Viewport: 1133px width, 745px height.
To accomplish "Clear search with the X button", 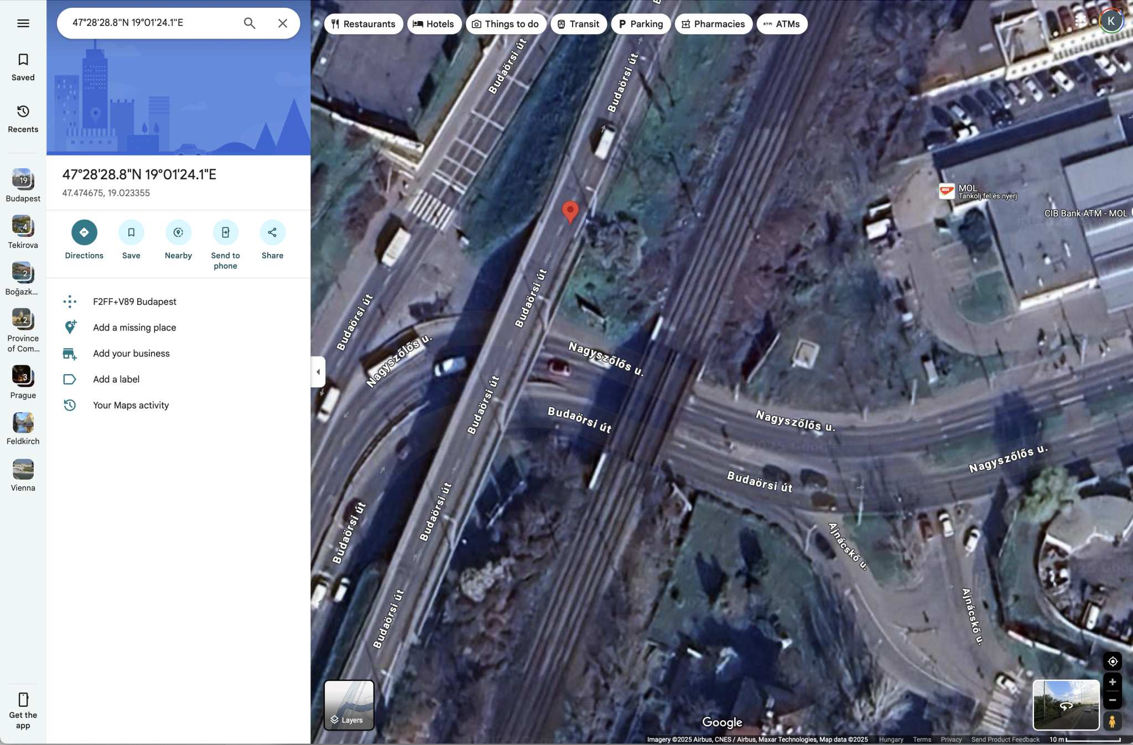I will click(x=283, y=23).
